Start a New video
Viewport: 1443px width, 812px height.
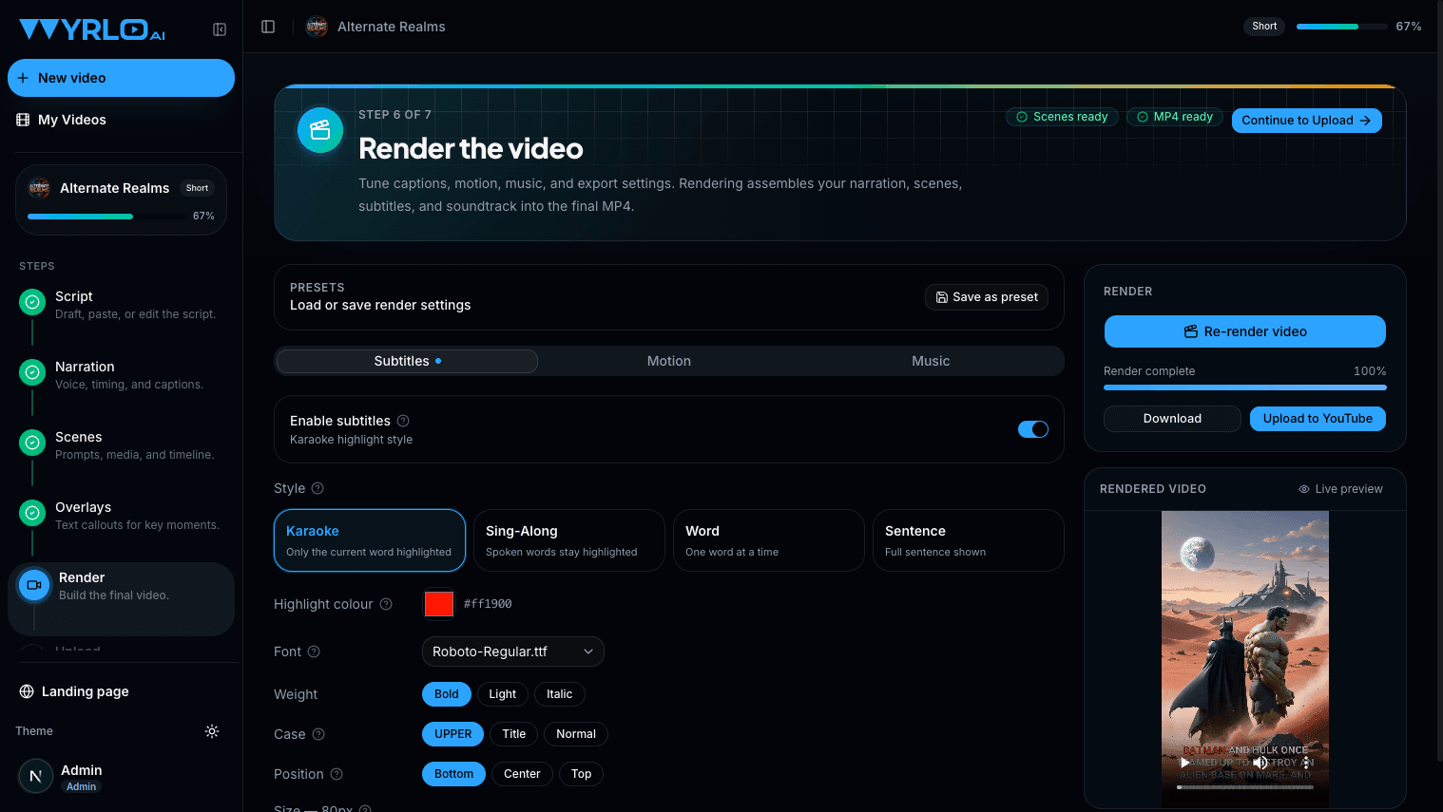pyautogui.click(x=121, y=78)
